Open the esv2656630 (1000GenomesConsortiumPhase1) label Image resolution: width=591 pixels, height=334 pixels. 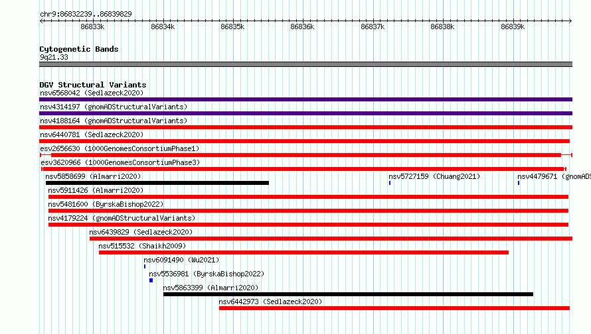(120, 148)
